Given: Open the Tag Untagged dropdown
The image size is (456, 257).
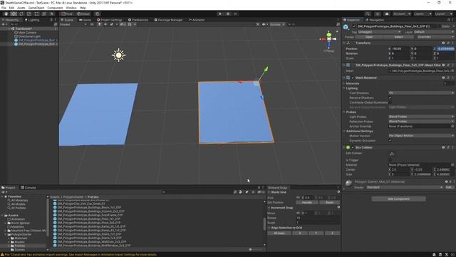Looking at the screenshot, I should click(x=379, y=31).
